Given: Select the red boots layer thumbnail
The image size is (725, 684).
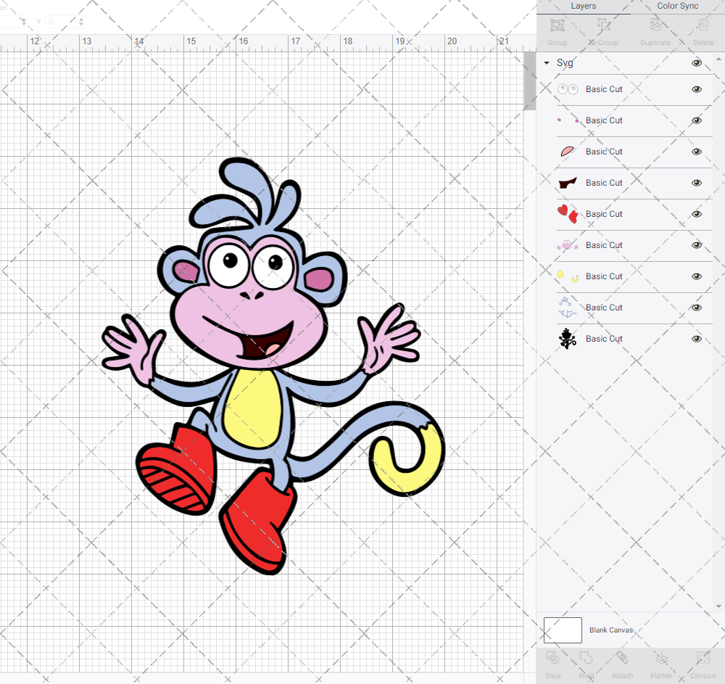Looking at the screenshot, I should (x=568, y=214).
